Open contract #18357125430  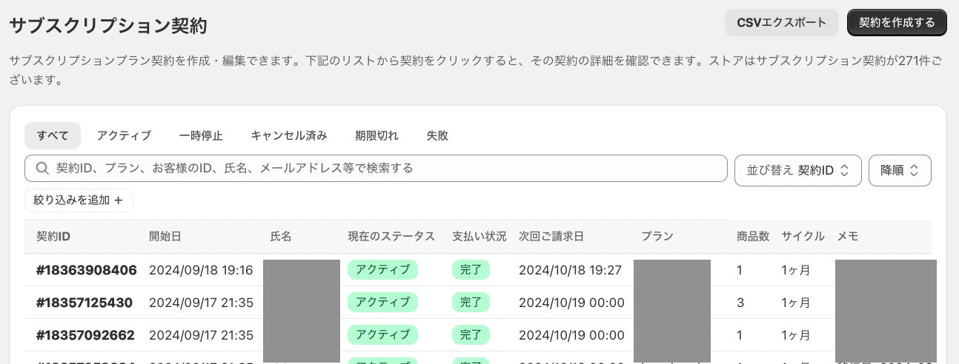[84, 303]
